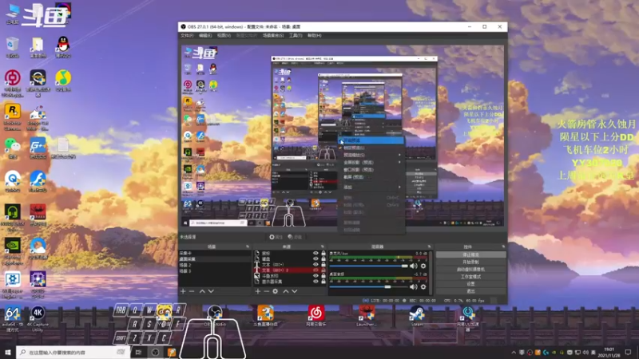639x359 pixels.
Task: Hide the 斗鱼水印 source
Action: click(x=316, y=276)
